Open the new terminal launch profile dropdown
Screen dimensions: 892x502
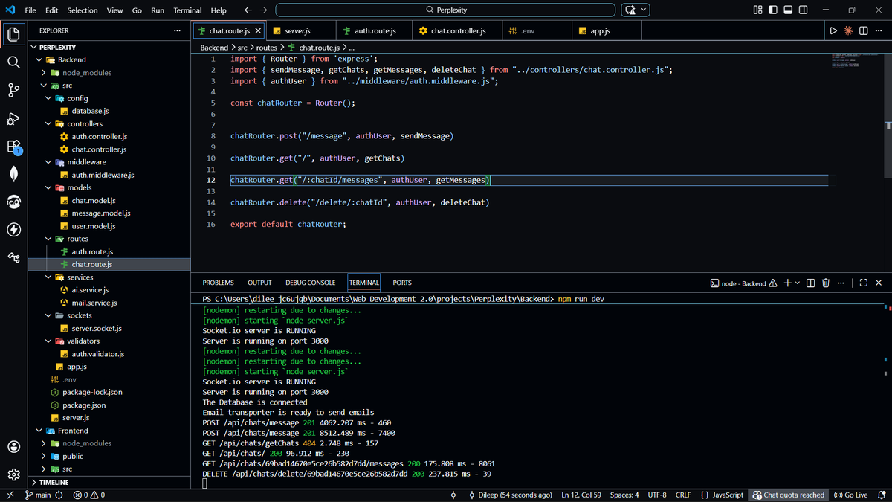tap(798, 283)
